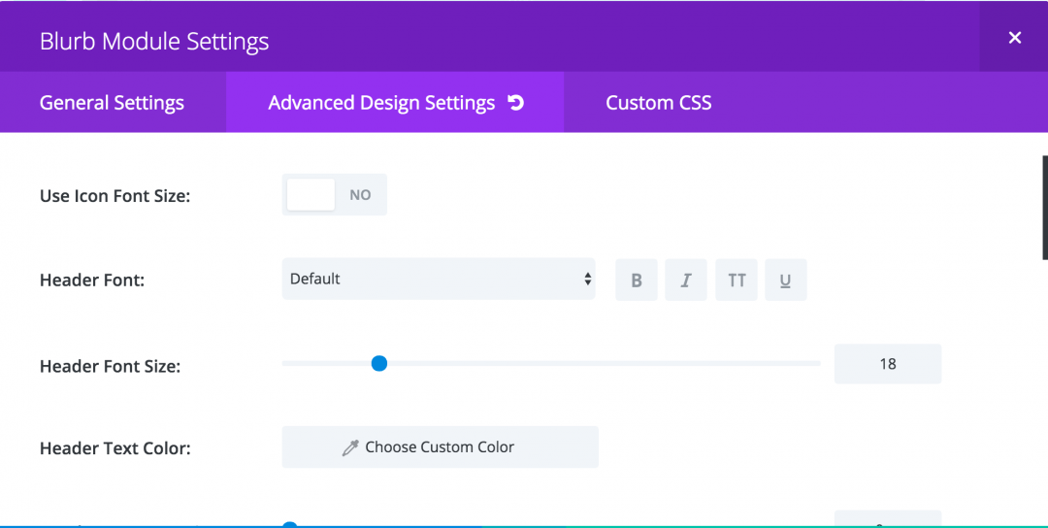Click the dialog's vertical scrollbar
The width and height of the screenshot is (1048, 528).
point(1045,207)
